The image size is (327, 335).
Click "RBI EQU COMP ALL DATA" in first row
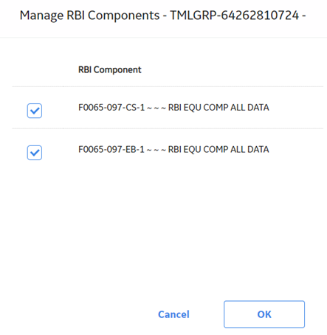[218, 108]
